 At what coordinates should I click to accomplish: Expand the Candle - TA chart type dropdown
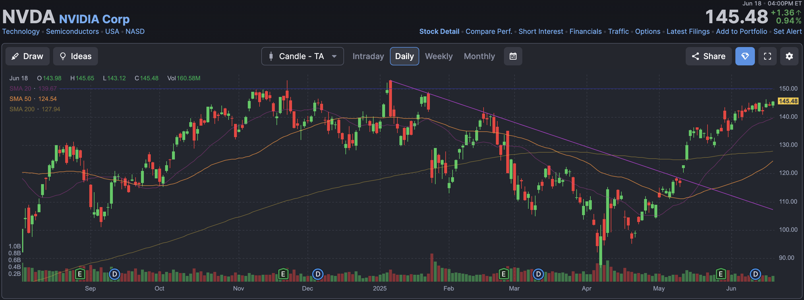[302, 56]
